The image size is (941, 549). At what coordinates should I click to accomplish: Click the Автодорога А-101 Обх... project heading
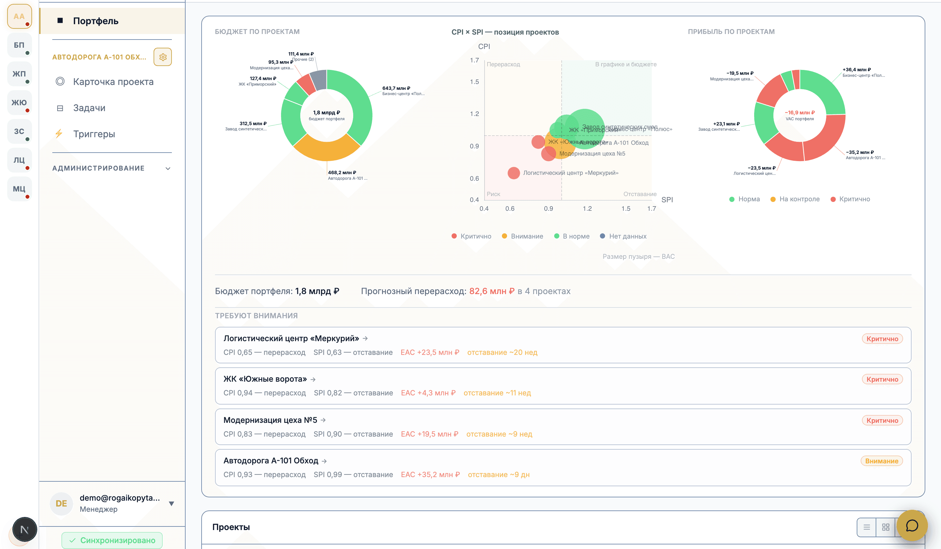(99, 57)
